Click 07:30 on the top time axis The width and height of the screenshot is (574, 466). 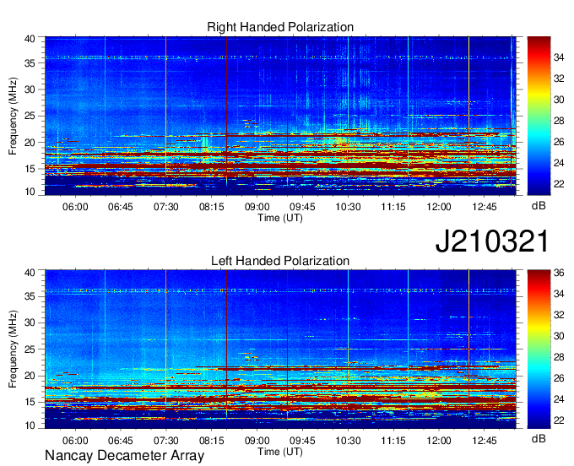tap(165, 207)
